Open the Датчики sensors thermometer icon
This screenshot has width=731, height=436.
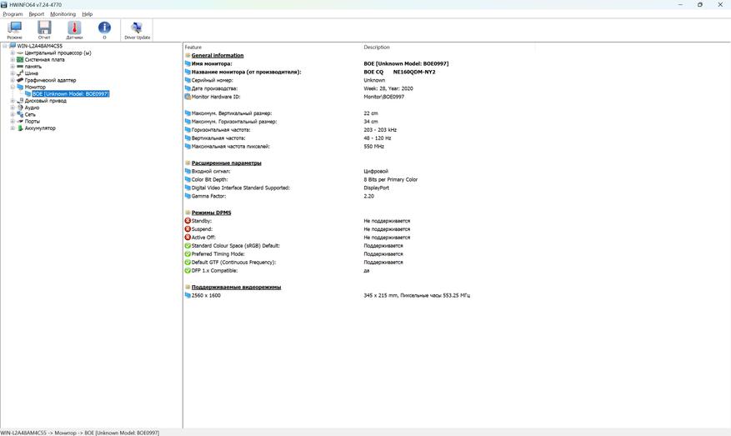click(74, 30)
